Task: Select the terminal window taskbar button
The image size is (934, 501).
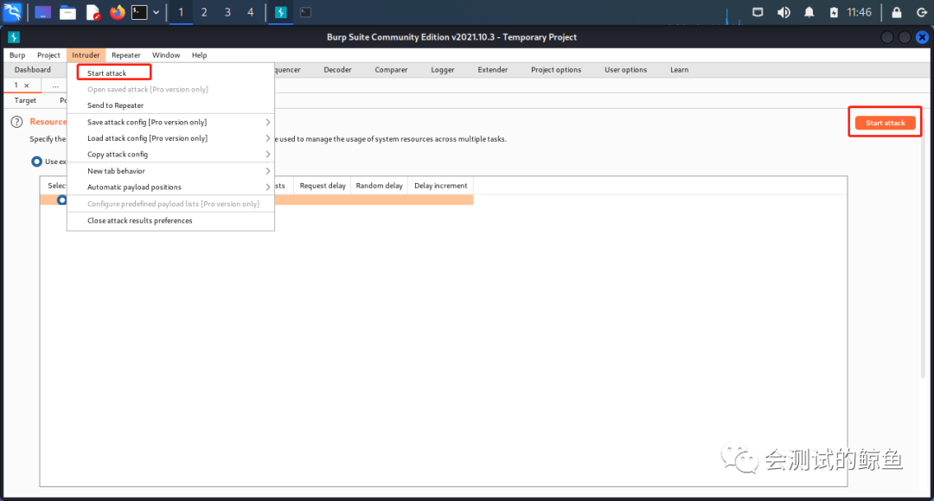Action: coord(305,12)
